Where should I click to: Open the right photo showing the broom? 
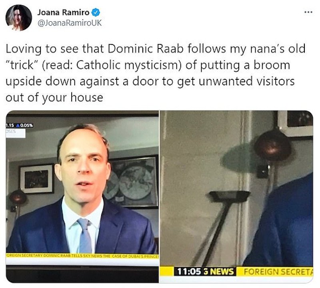pyautogui.click(x=236, y=197)
